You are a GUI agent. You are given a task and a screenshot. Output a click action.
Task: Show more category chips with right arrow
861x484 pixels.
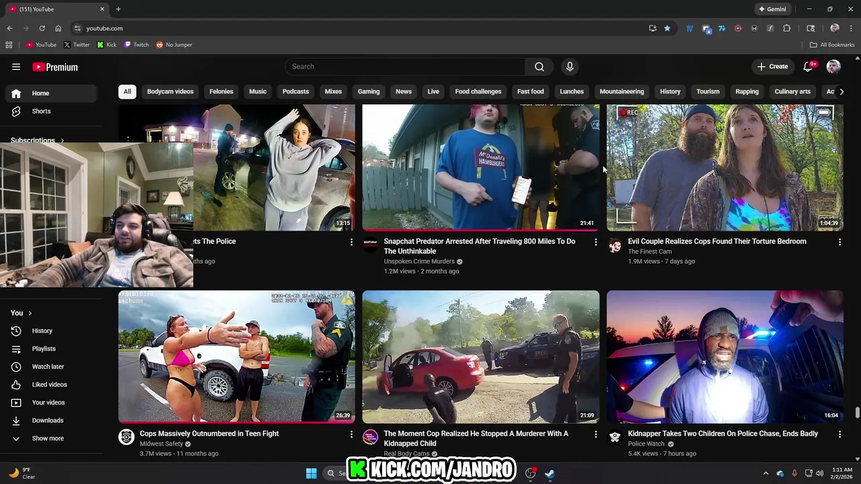coord(841,91)
